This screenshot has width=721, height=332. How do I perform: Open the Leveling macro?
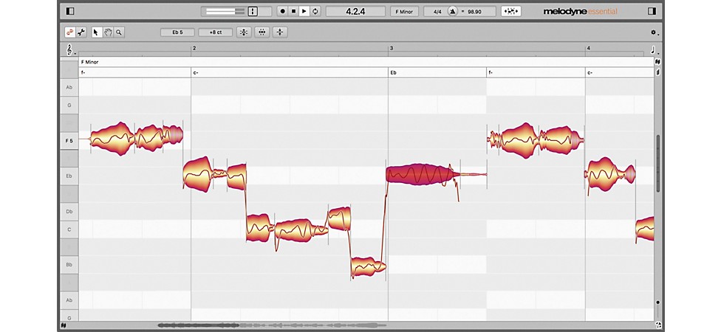pyautogui.click(x=280, y=32)
